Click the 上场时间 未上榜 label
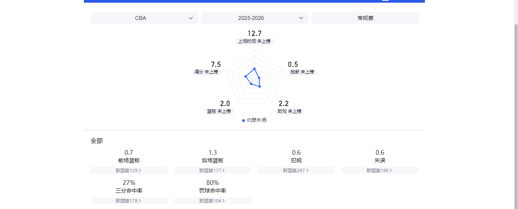 click(x=254, y=41)
